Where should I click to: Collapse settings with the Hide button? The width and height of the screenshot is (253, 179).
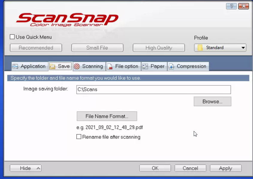(25, 168)
